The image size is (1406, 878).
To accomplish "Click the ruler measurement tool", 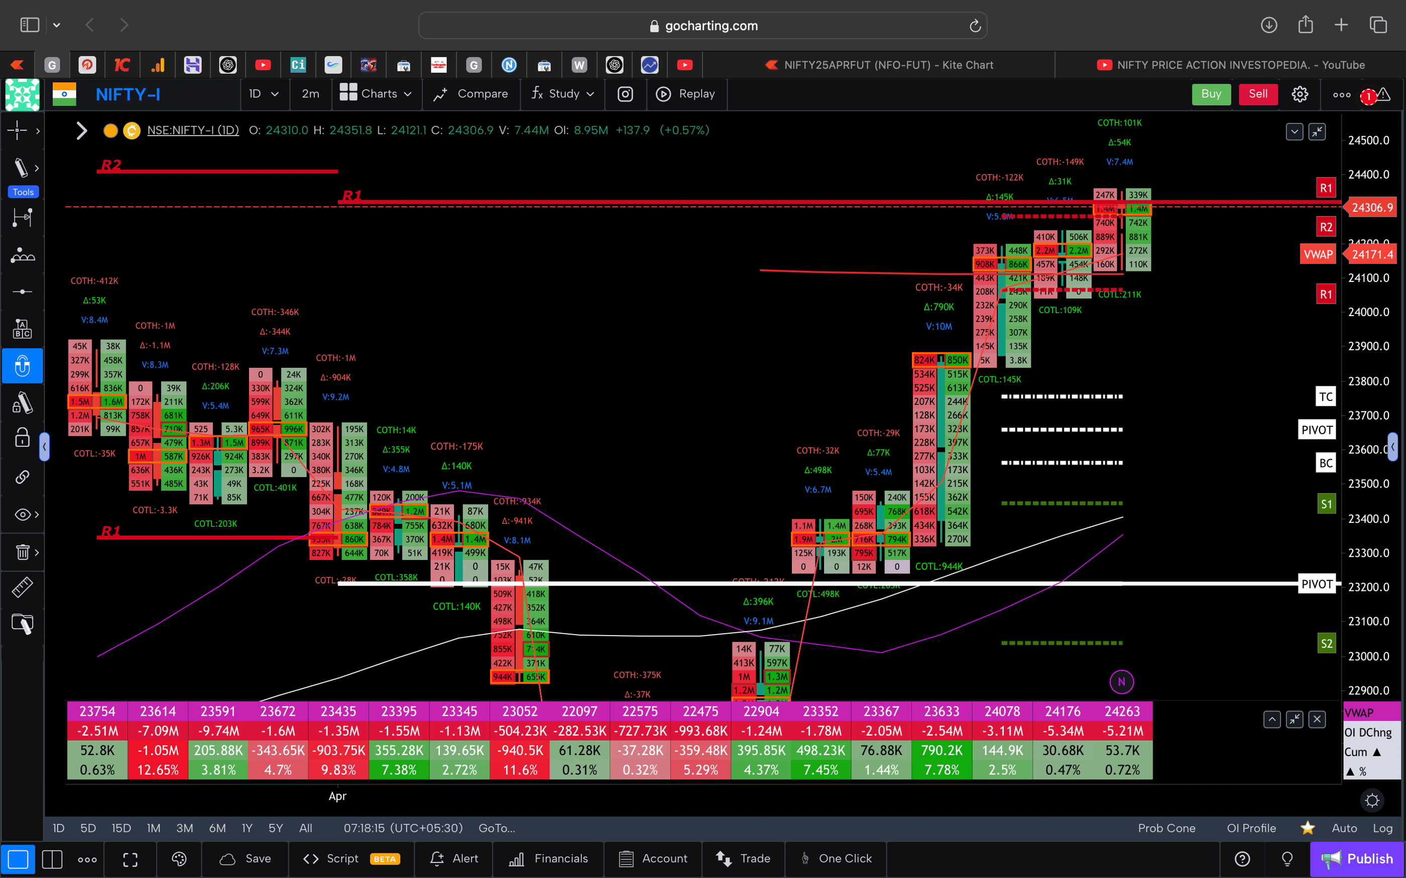I will pyautogui.click(x=22, y=587).
